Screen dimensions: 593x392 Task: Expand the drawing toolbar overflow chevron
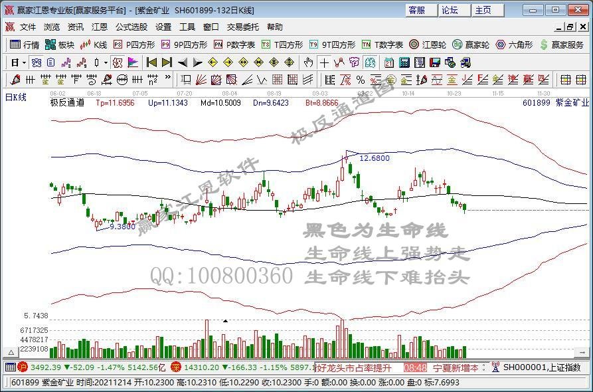(168, 78)
